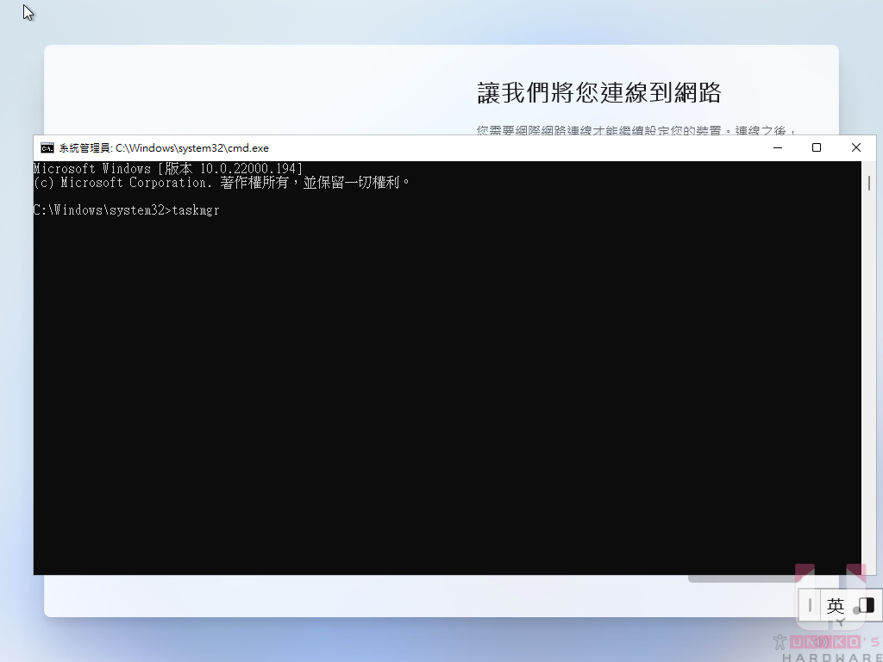This screenshot has width=883, height=662.
Task: Click the 'C:\Windows\system32>' prompt text
Action: coord(103,210)
